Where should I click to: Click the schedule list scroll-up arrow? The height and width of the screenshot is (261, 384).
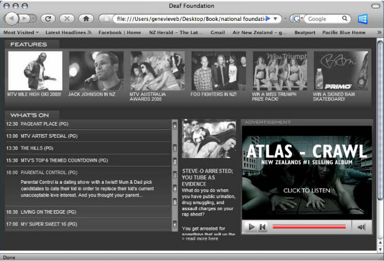175,126
